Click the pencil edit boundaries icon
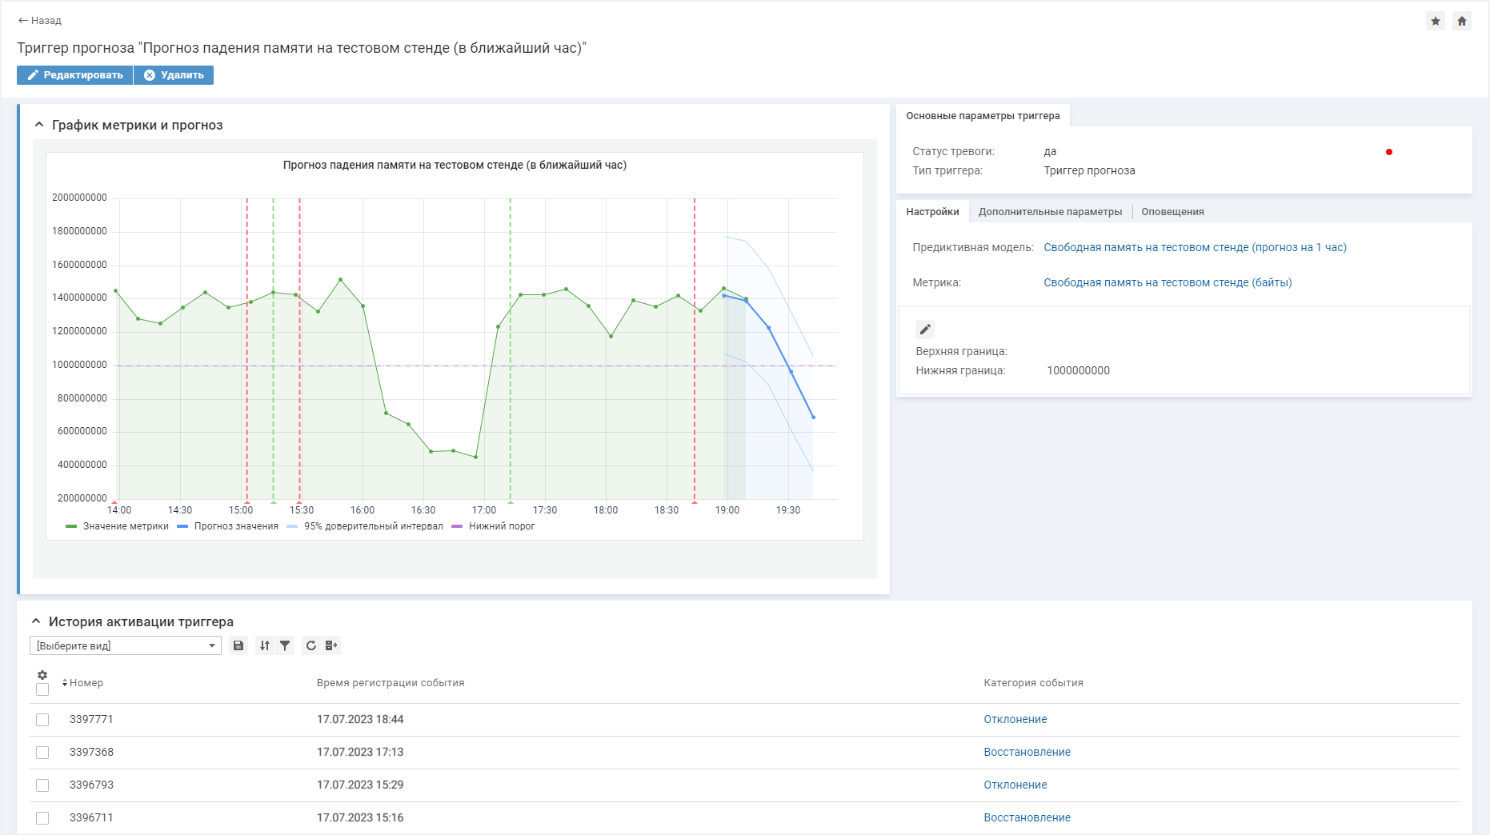The image size is (1490, 835). (x=925, y=330)
